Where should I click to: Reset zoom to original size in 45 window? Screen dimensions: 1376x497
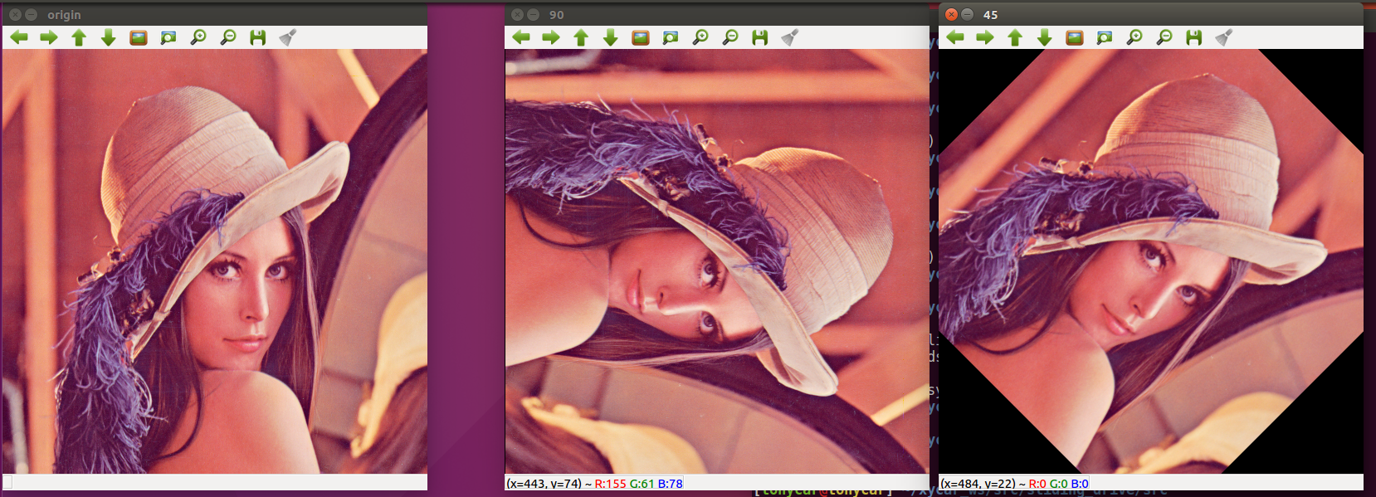pyautogui.click(x=1075, y=37)
